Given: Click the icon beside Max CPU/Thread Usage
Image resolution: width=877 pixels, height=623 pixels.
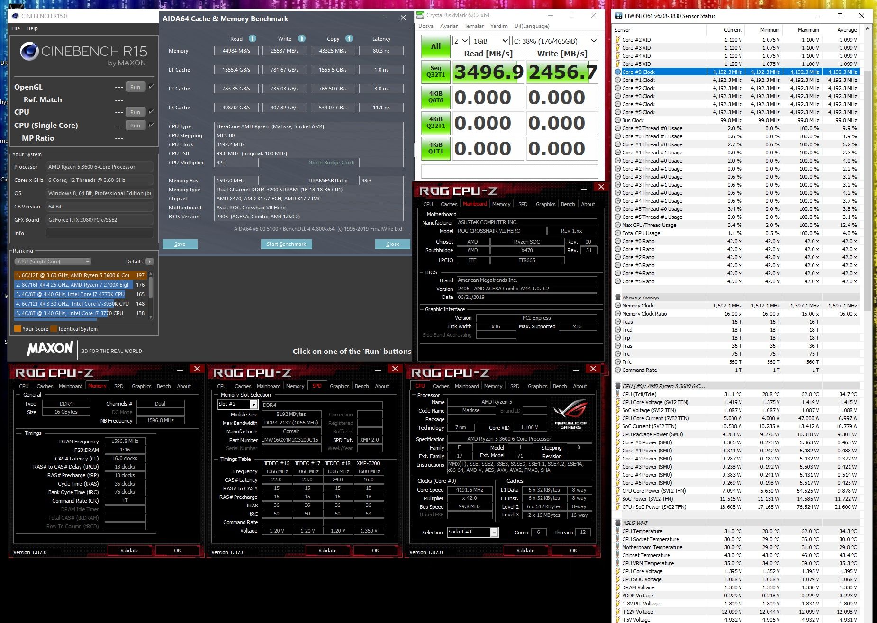Looking at the screenshot, I should click(618, 225).
